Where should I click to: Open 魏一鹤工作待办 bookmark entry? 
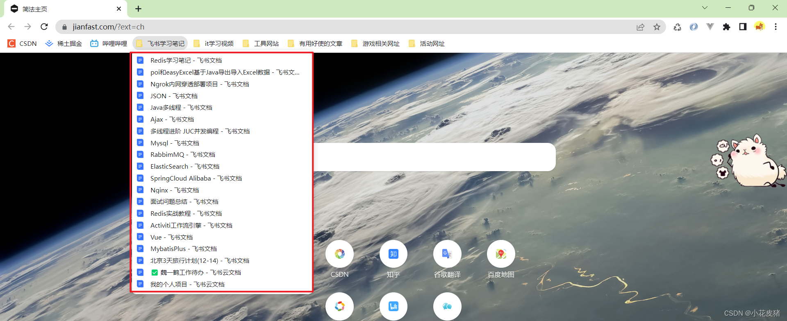(221, 272)
